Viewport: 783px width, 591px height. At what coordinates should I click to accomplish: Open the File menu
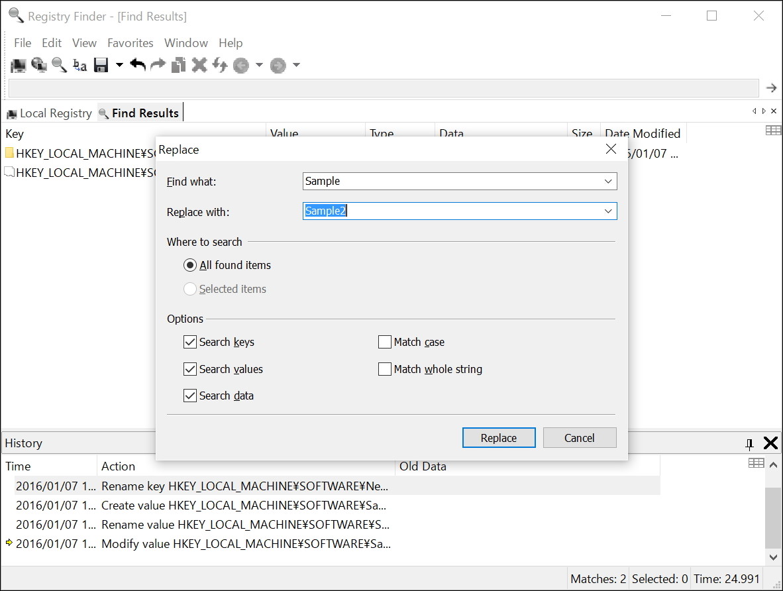[23, 43]
